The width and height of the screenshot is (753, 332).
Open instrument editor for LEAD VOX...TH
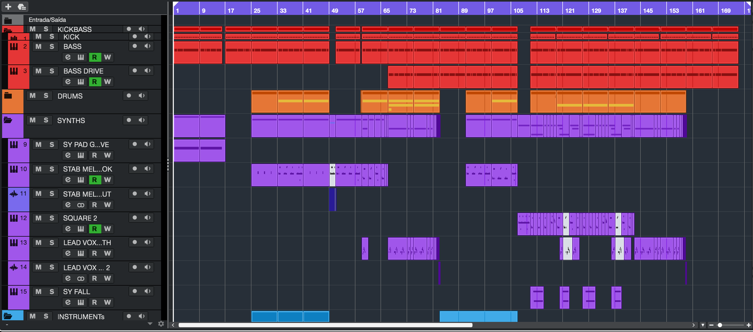[x=81, y=253]
